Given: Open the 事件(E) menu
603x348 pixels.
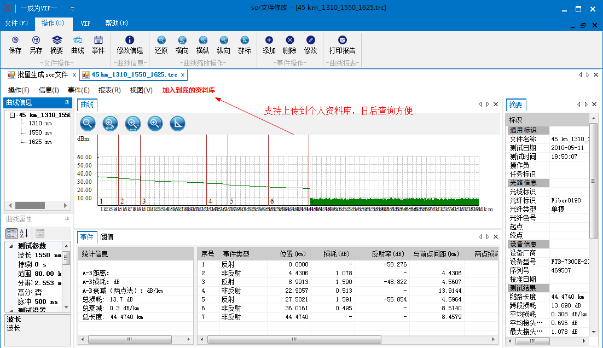Looking at the screenshot, I should (x=78, y=90).
